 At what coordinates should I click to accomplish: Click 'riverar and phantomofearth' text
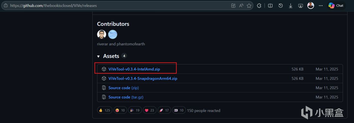point(121,44)
